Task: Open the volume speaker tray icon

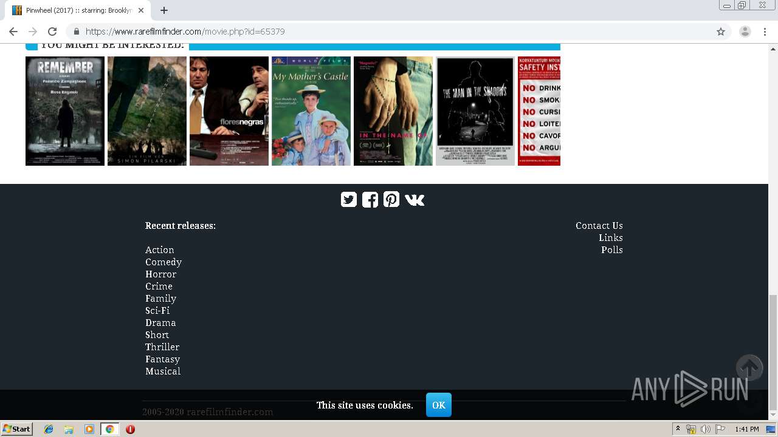Action: click(x=706, y=429)
